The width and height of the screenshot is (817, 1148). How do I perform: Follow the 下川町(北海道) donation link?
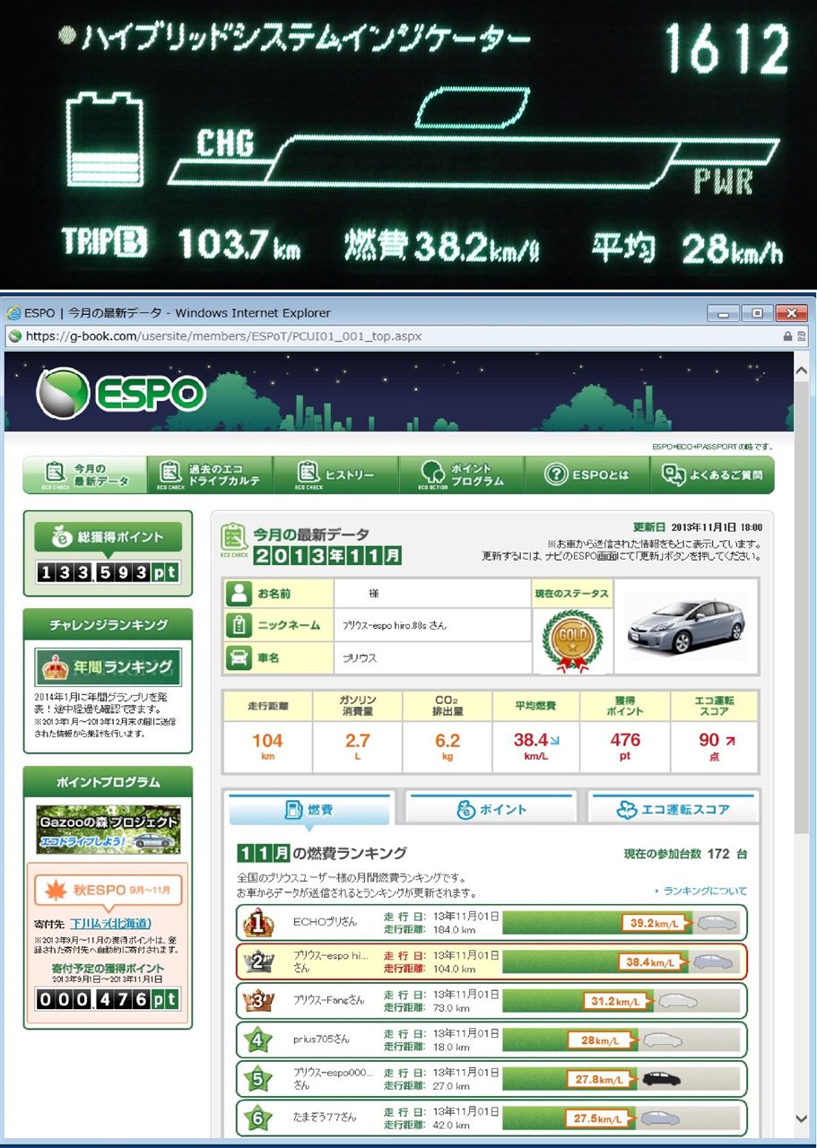111,924
